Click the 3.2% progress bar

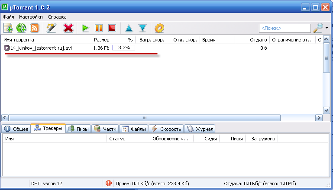point(124,47)
